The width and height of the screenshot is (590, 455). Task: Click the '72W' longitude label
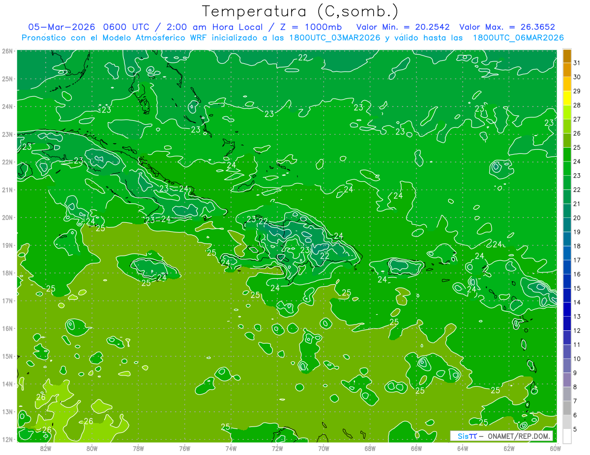[277, 449]
